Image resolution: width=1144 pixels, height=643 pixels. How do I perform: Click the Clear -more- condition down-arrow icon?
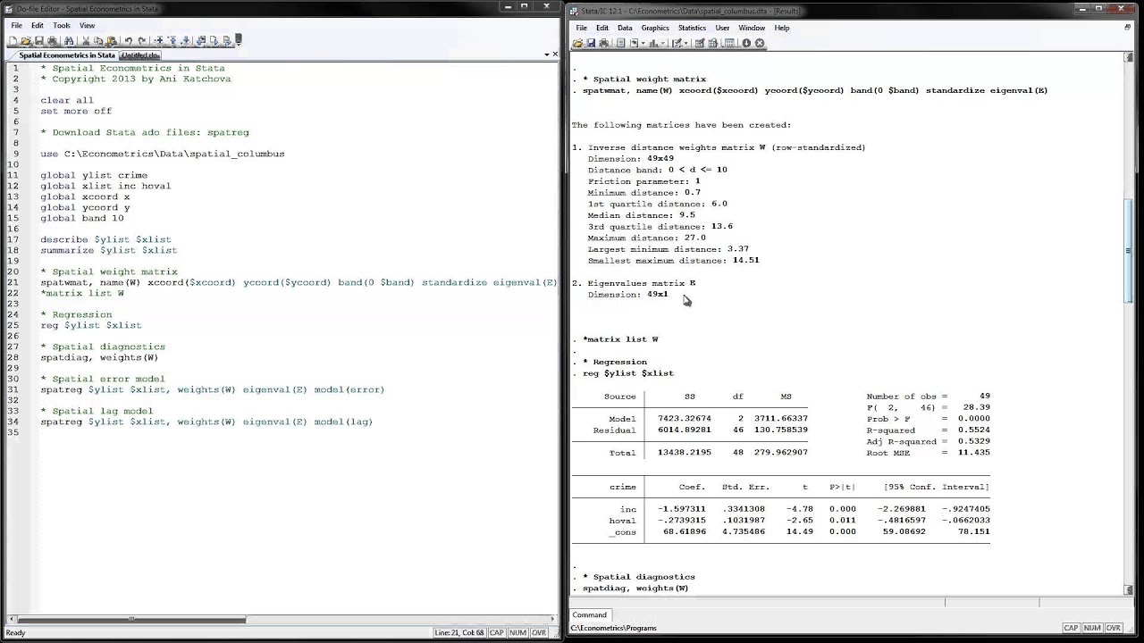click(x=746, y=43)
